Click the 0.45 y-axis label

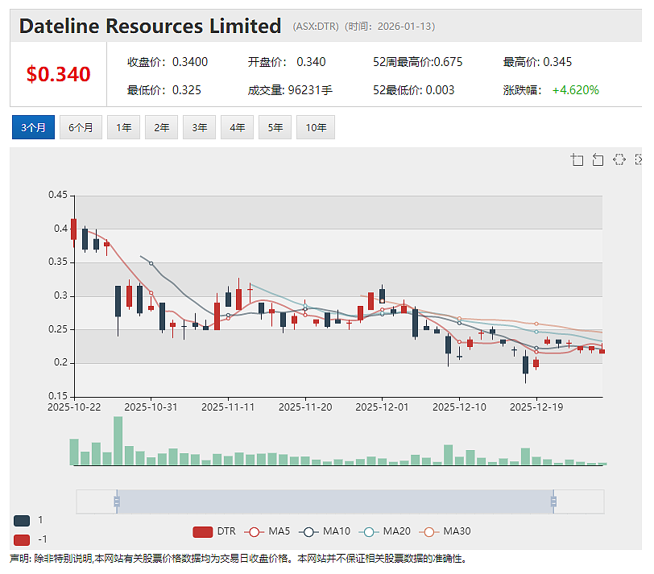[x=57, y=195]
